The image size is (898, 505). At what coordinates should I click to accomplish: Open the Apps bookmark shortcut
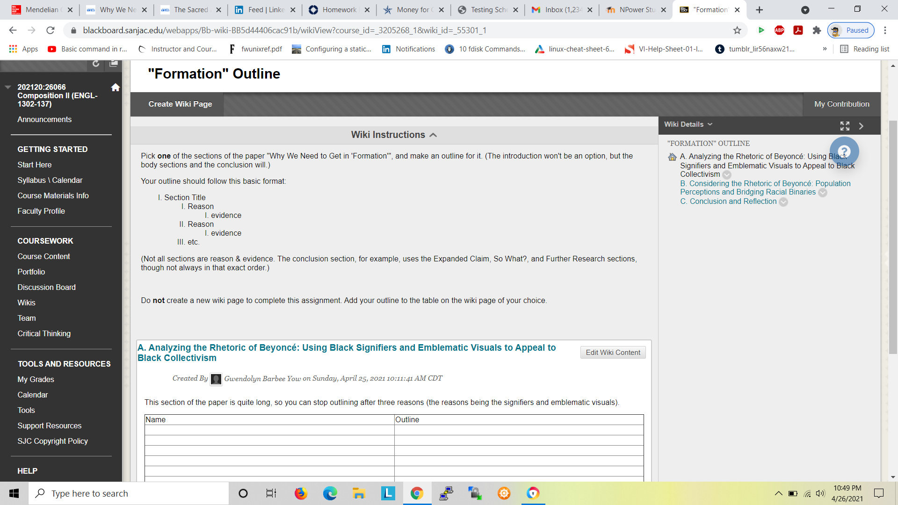23,49
